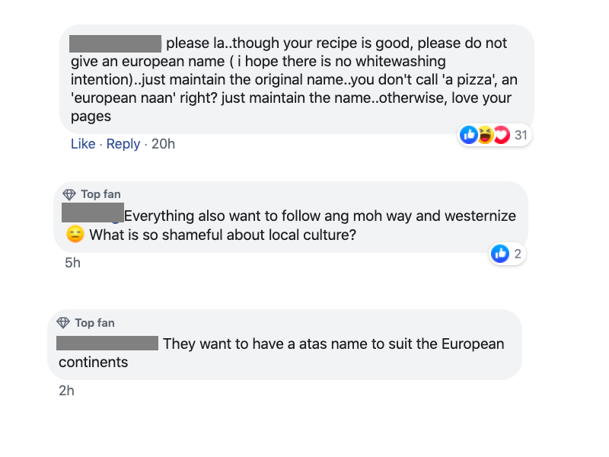Click the Haha laughing reaction icon
The width and height of the screenshot is (609, 457).
click(485, 136)
